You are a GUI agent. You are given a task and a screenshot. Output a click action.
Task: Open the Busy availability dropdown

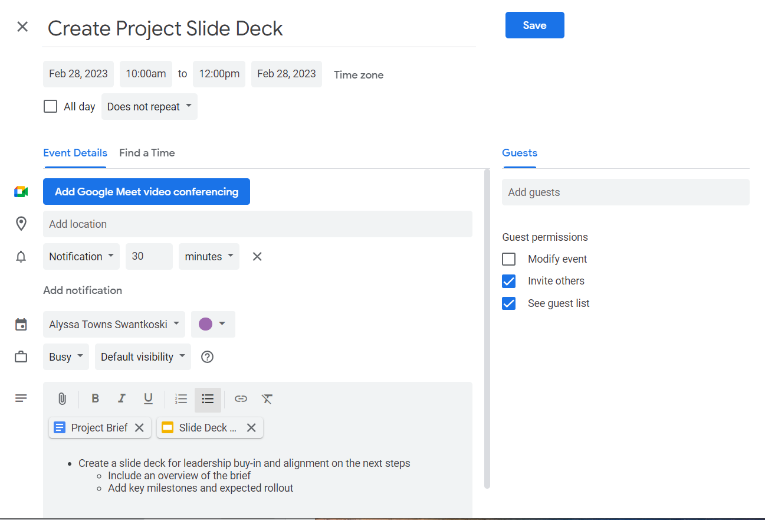(65, 357)
